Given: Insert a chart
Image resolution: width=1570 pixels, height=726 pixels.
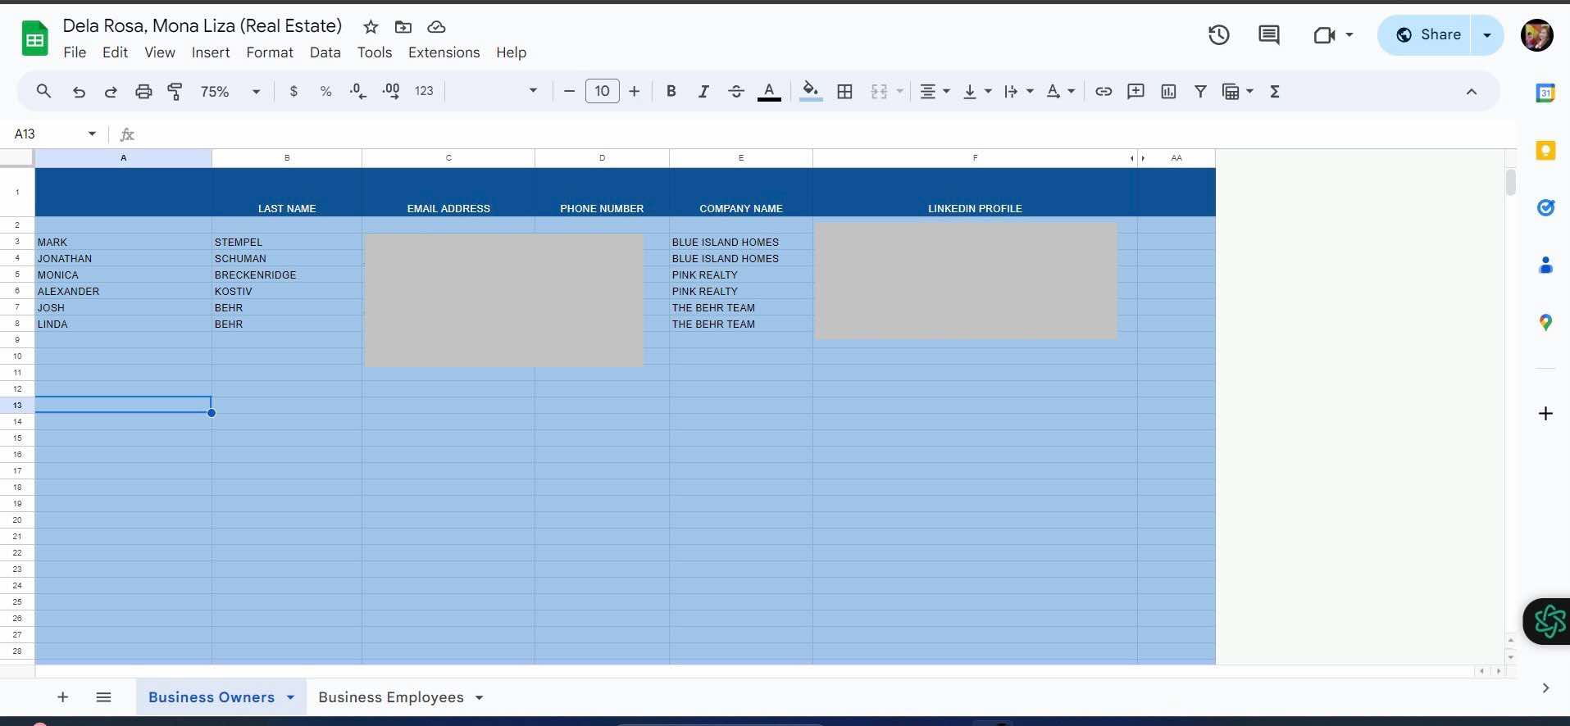Looking at the screenshot, I should [x=1168, y=92].
